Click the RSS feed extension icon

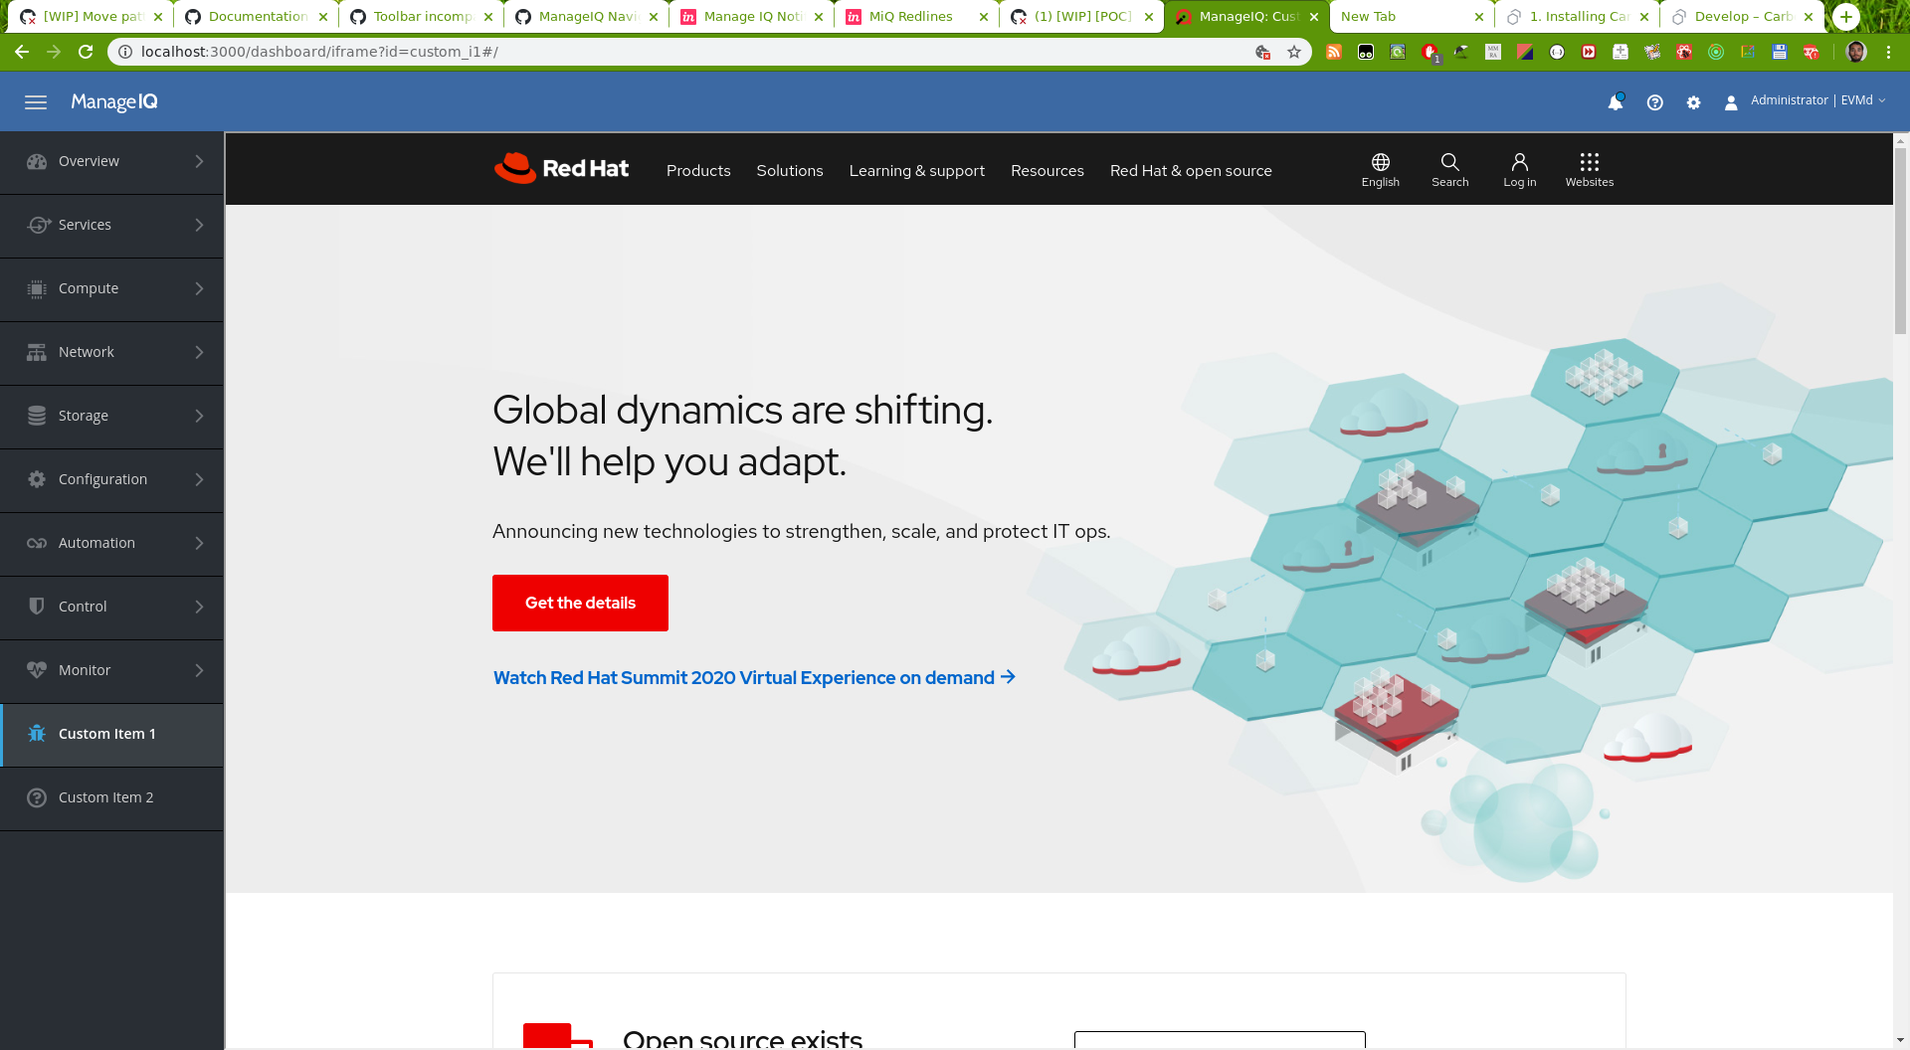tap(1334, 52)
